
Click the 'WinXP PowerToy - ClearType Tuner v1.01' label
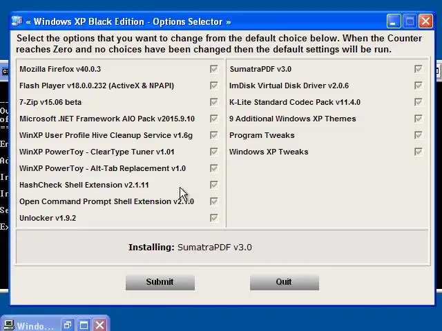(x=97, y=152)
